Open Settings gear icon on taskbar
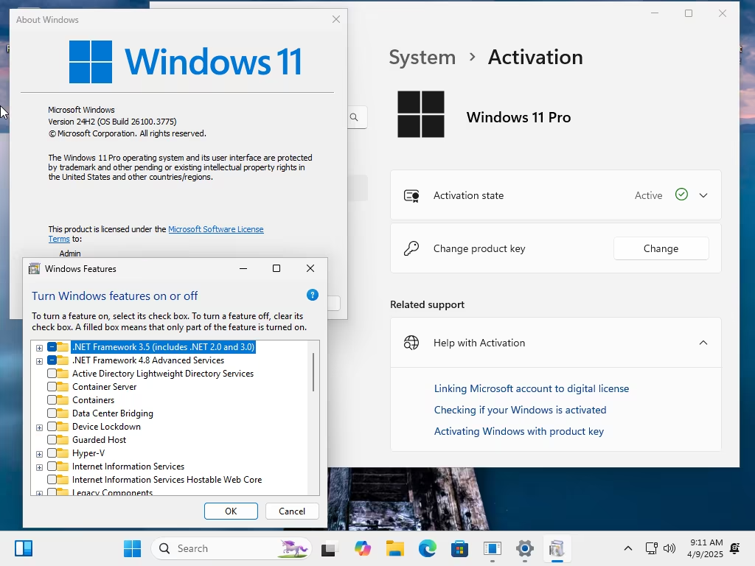Screen dimensions: 755x566 (525, 548)
